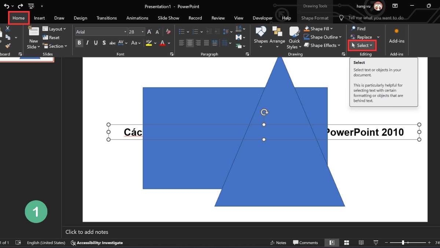Click the Add-ins icon

pyautogui.click(x=396, y=31)
